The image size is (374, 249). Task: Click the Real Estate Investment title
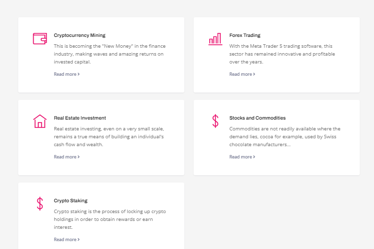point(80,118)
